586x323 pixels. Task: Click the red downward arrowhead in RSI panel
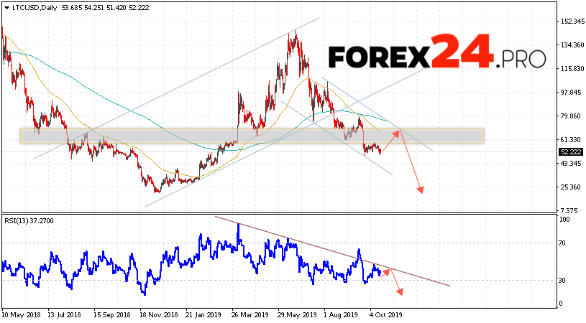pos(400,291)
